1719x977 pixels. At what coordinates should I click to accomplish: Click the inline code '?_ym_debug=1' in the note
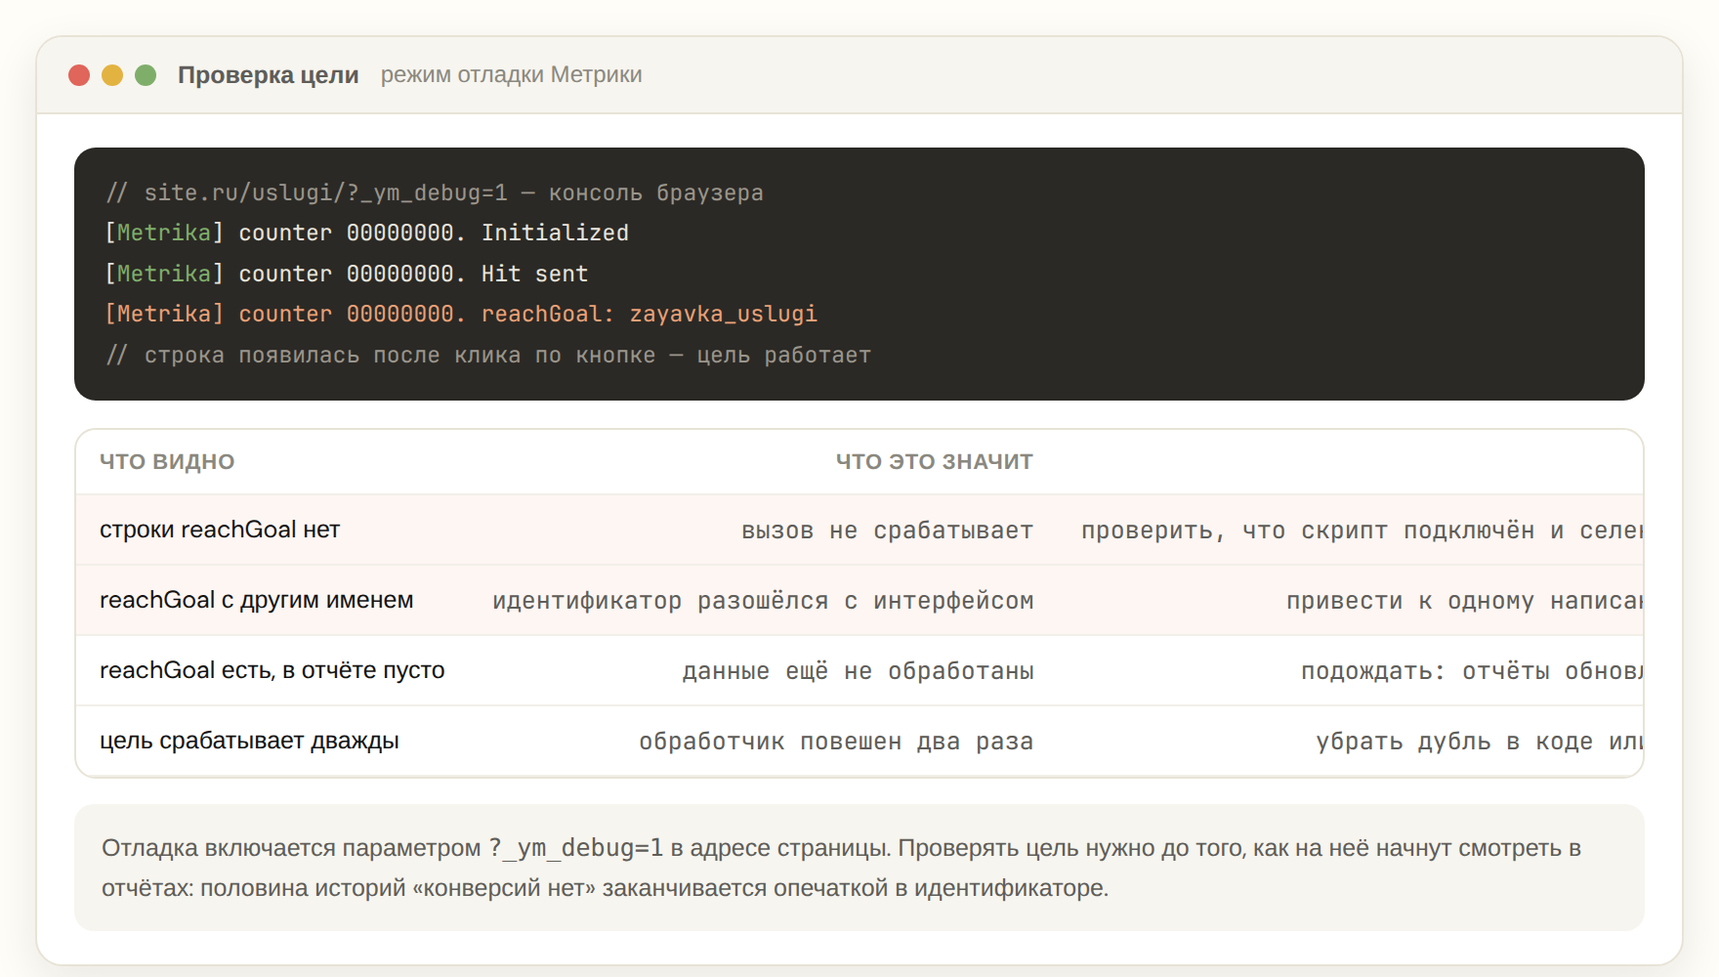[576, 848]
